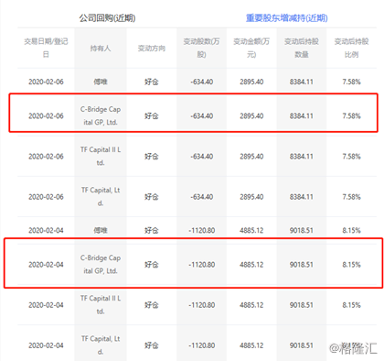Select amount 2895.40 in TF Capital II row
The height and width of the screenshot is (361, 384).
[x=251, y=157]
